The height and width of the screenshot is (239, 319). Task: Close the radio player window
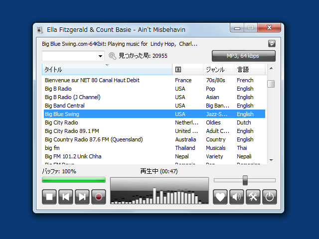269,28
